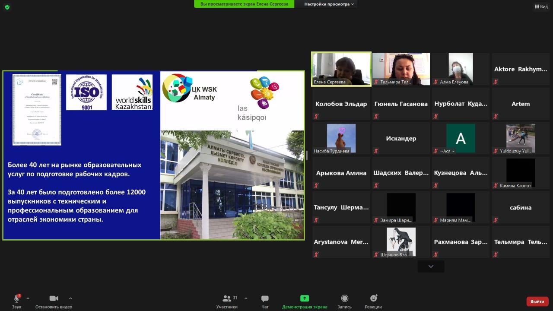Show next page of participant tiles
The height and width of the screenshot is (311, 553).
point(431,267)
